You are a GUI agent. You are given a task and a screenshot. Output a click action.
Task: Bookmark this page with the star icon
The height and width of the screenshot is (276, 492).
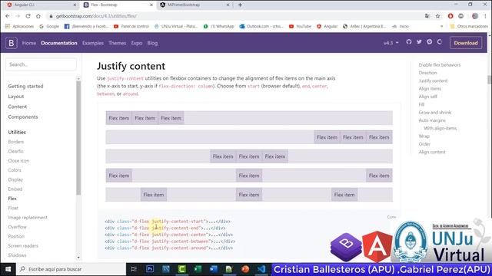437,16
